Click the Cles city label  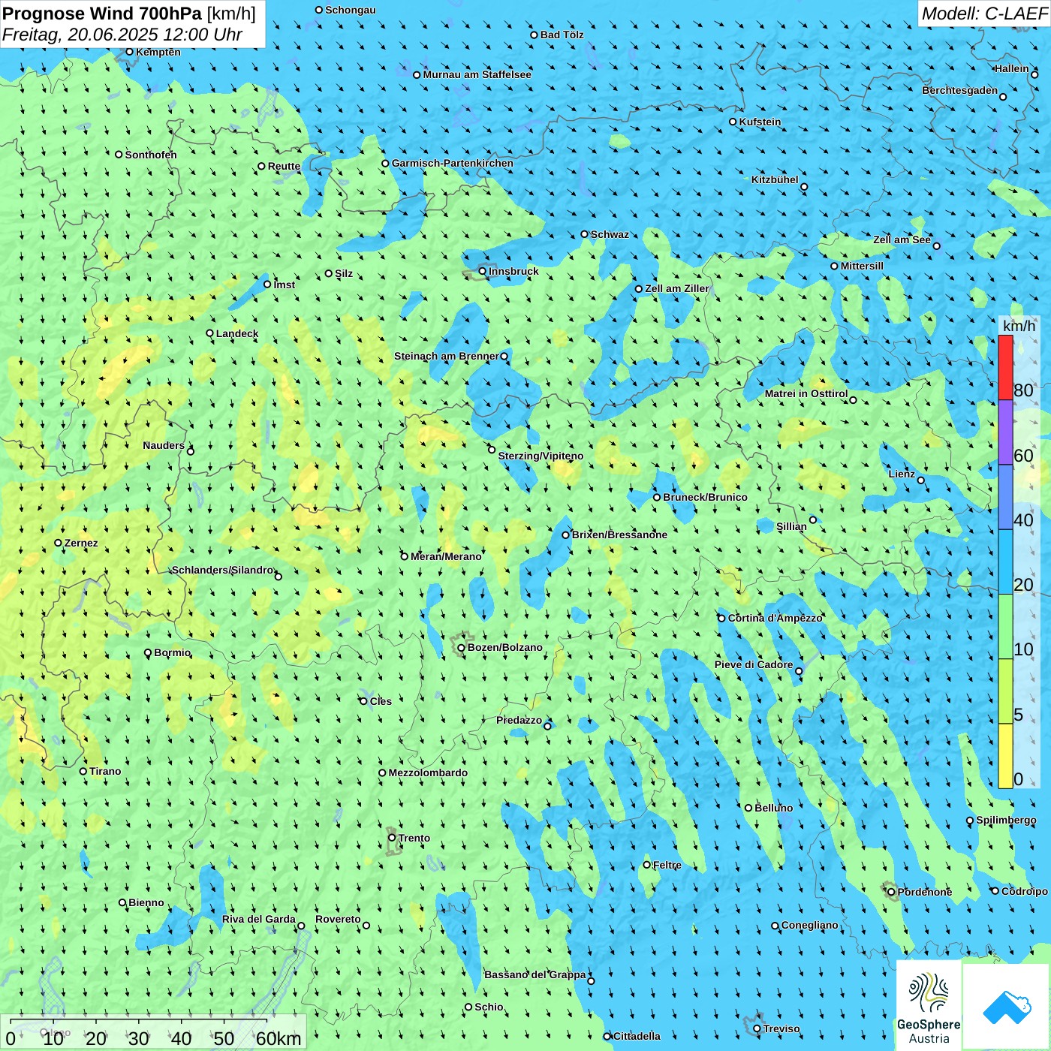(x=381, y=701)
